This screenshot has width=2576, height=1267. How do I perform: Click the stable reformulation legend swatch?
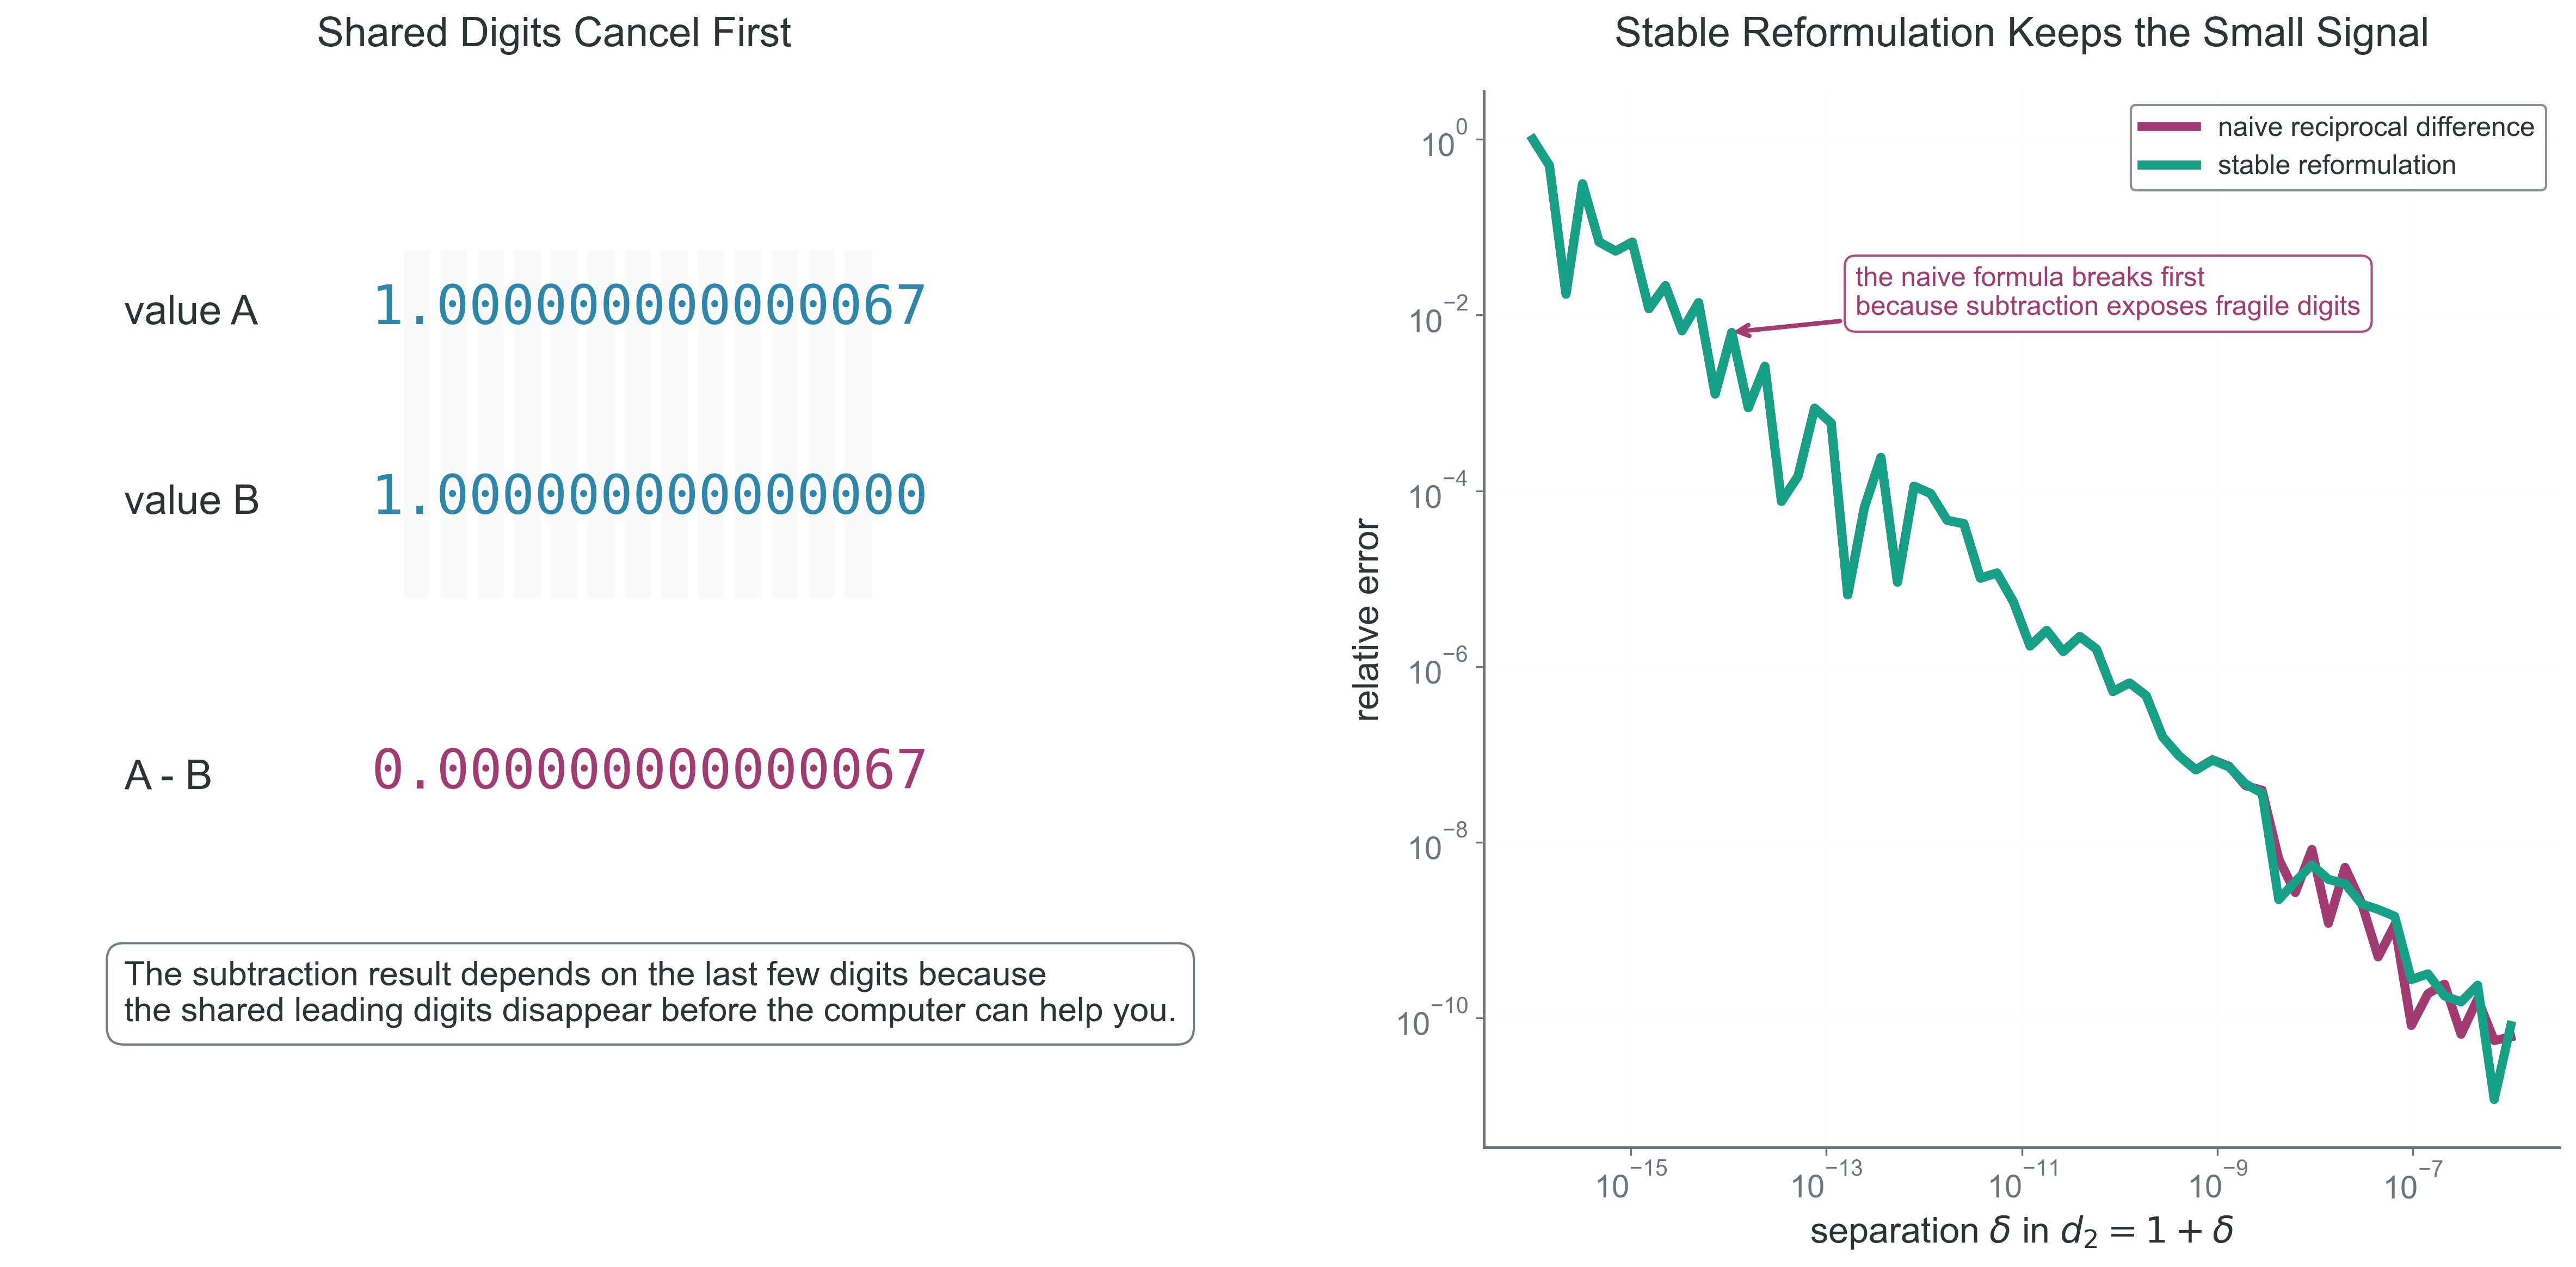[2168, 165]
